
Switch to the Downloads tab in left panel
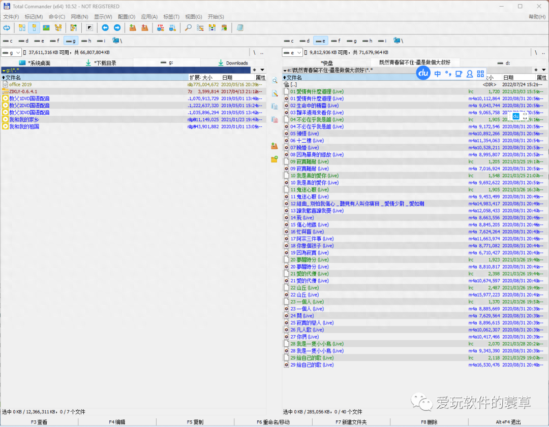click(x=233, y=63)
